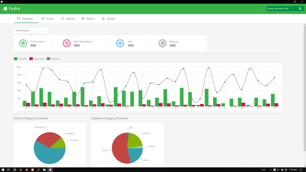Click the grey Balance money-bag icon
The height and width of the screenshot is (172, 306).
point(162,43)
